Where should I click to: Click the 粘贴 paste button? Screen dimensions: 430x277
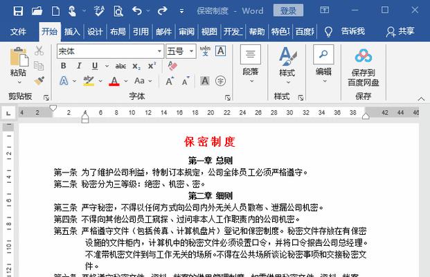point(19,61)
